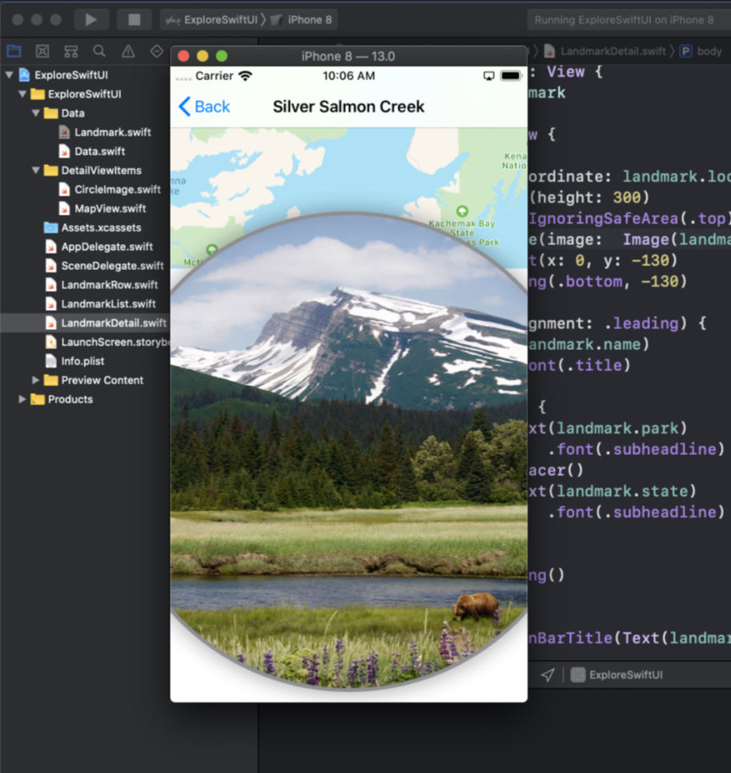
Task: Collapse the Data folder
Action: 36,113
